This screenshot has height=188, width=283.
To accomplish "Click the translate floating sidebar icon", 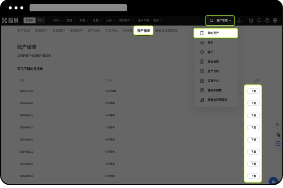I will 278,125.
